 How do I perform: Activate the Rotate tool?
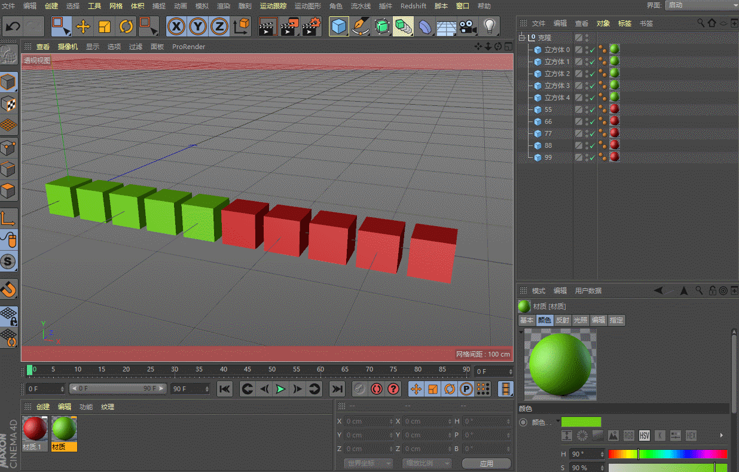pyautogui.click(x=126, y=26)
